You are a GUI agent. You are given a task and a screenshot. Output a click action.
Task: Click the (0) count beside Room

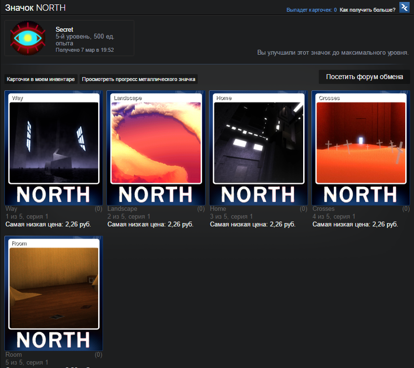coord(99,354)
